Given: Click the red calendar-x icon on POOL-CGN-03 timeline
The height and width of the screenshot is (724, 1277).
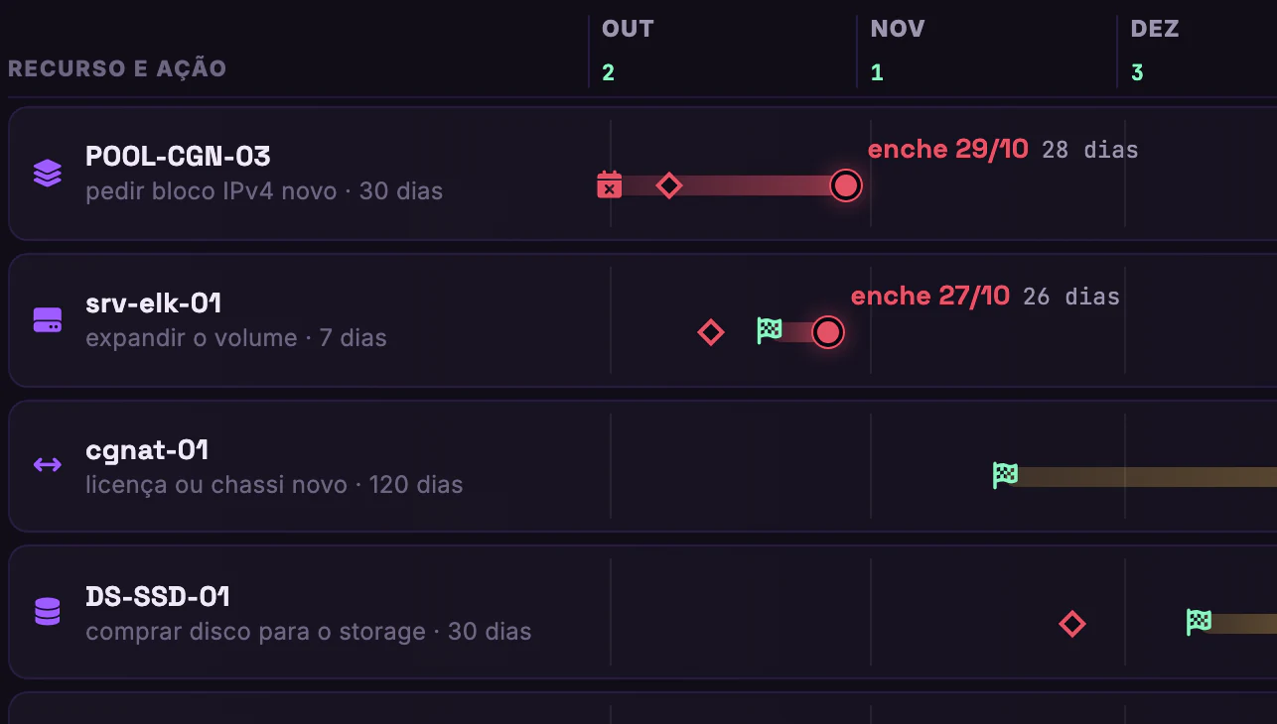Looking at the screenshot, I should [609, 184].
